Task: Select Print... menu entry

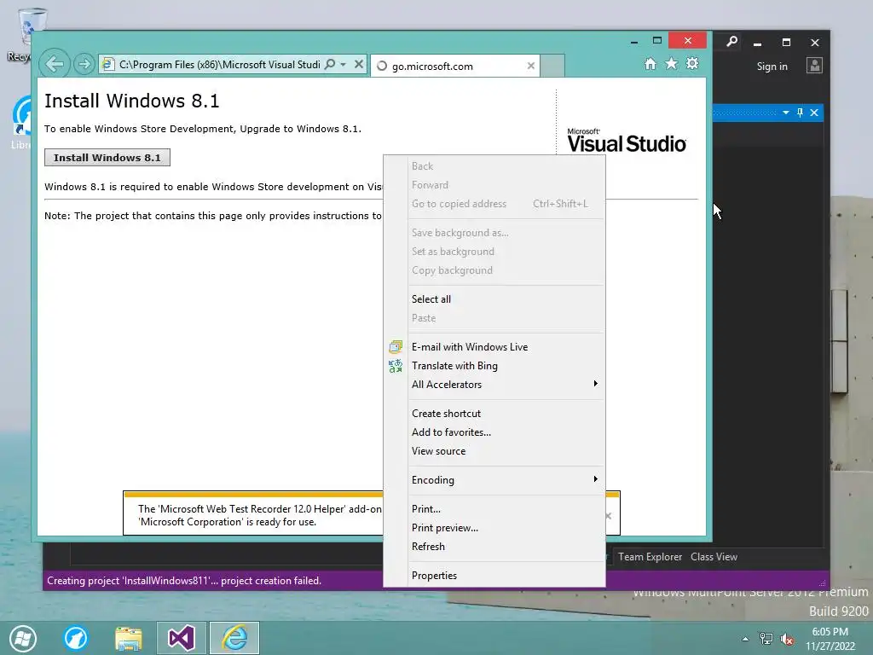Action: tap(494, 509)
